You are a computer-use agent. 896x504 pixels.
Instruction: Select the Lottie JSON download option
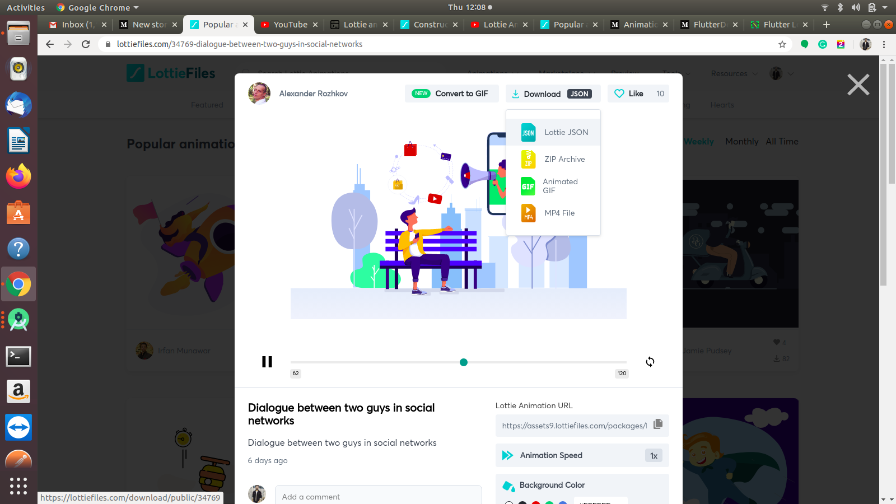566,132
